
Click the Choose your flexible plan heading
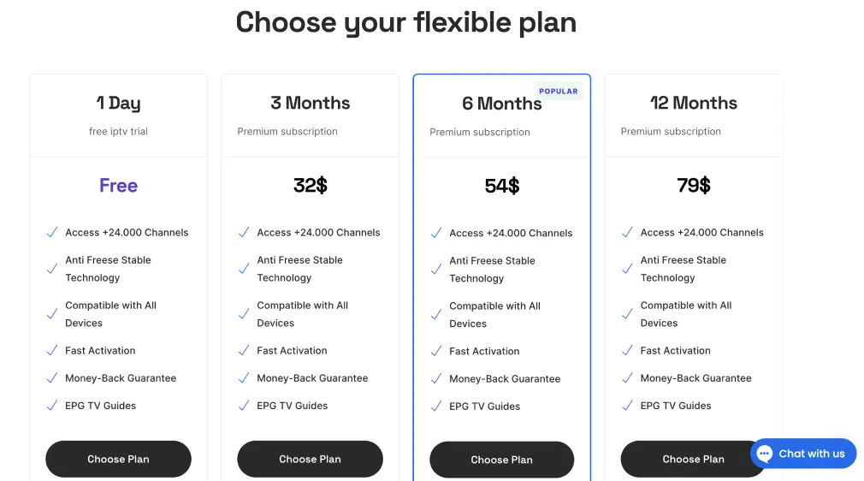[x=406, y=23]
